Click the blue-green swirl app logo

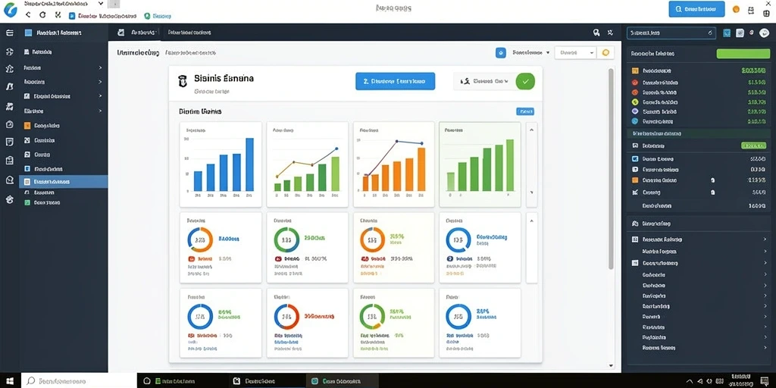click(9, 9)
